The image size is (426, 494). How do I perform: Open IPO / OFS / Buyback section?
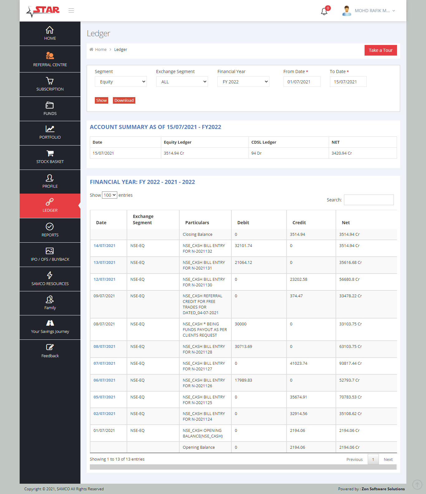[x=50, y=255]
